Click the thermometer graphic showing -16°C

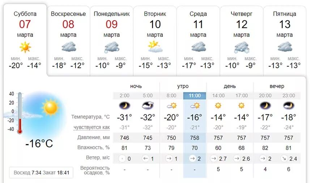tap(20, 113)
